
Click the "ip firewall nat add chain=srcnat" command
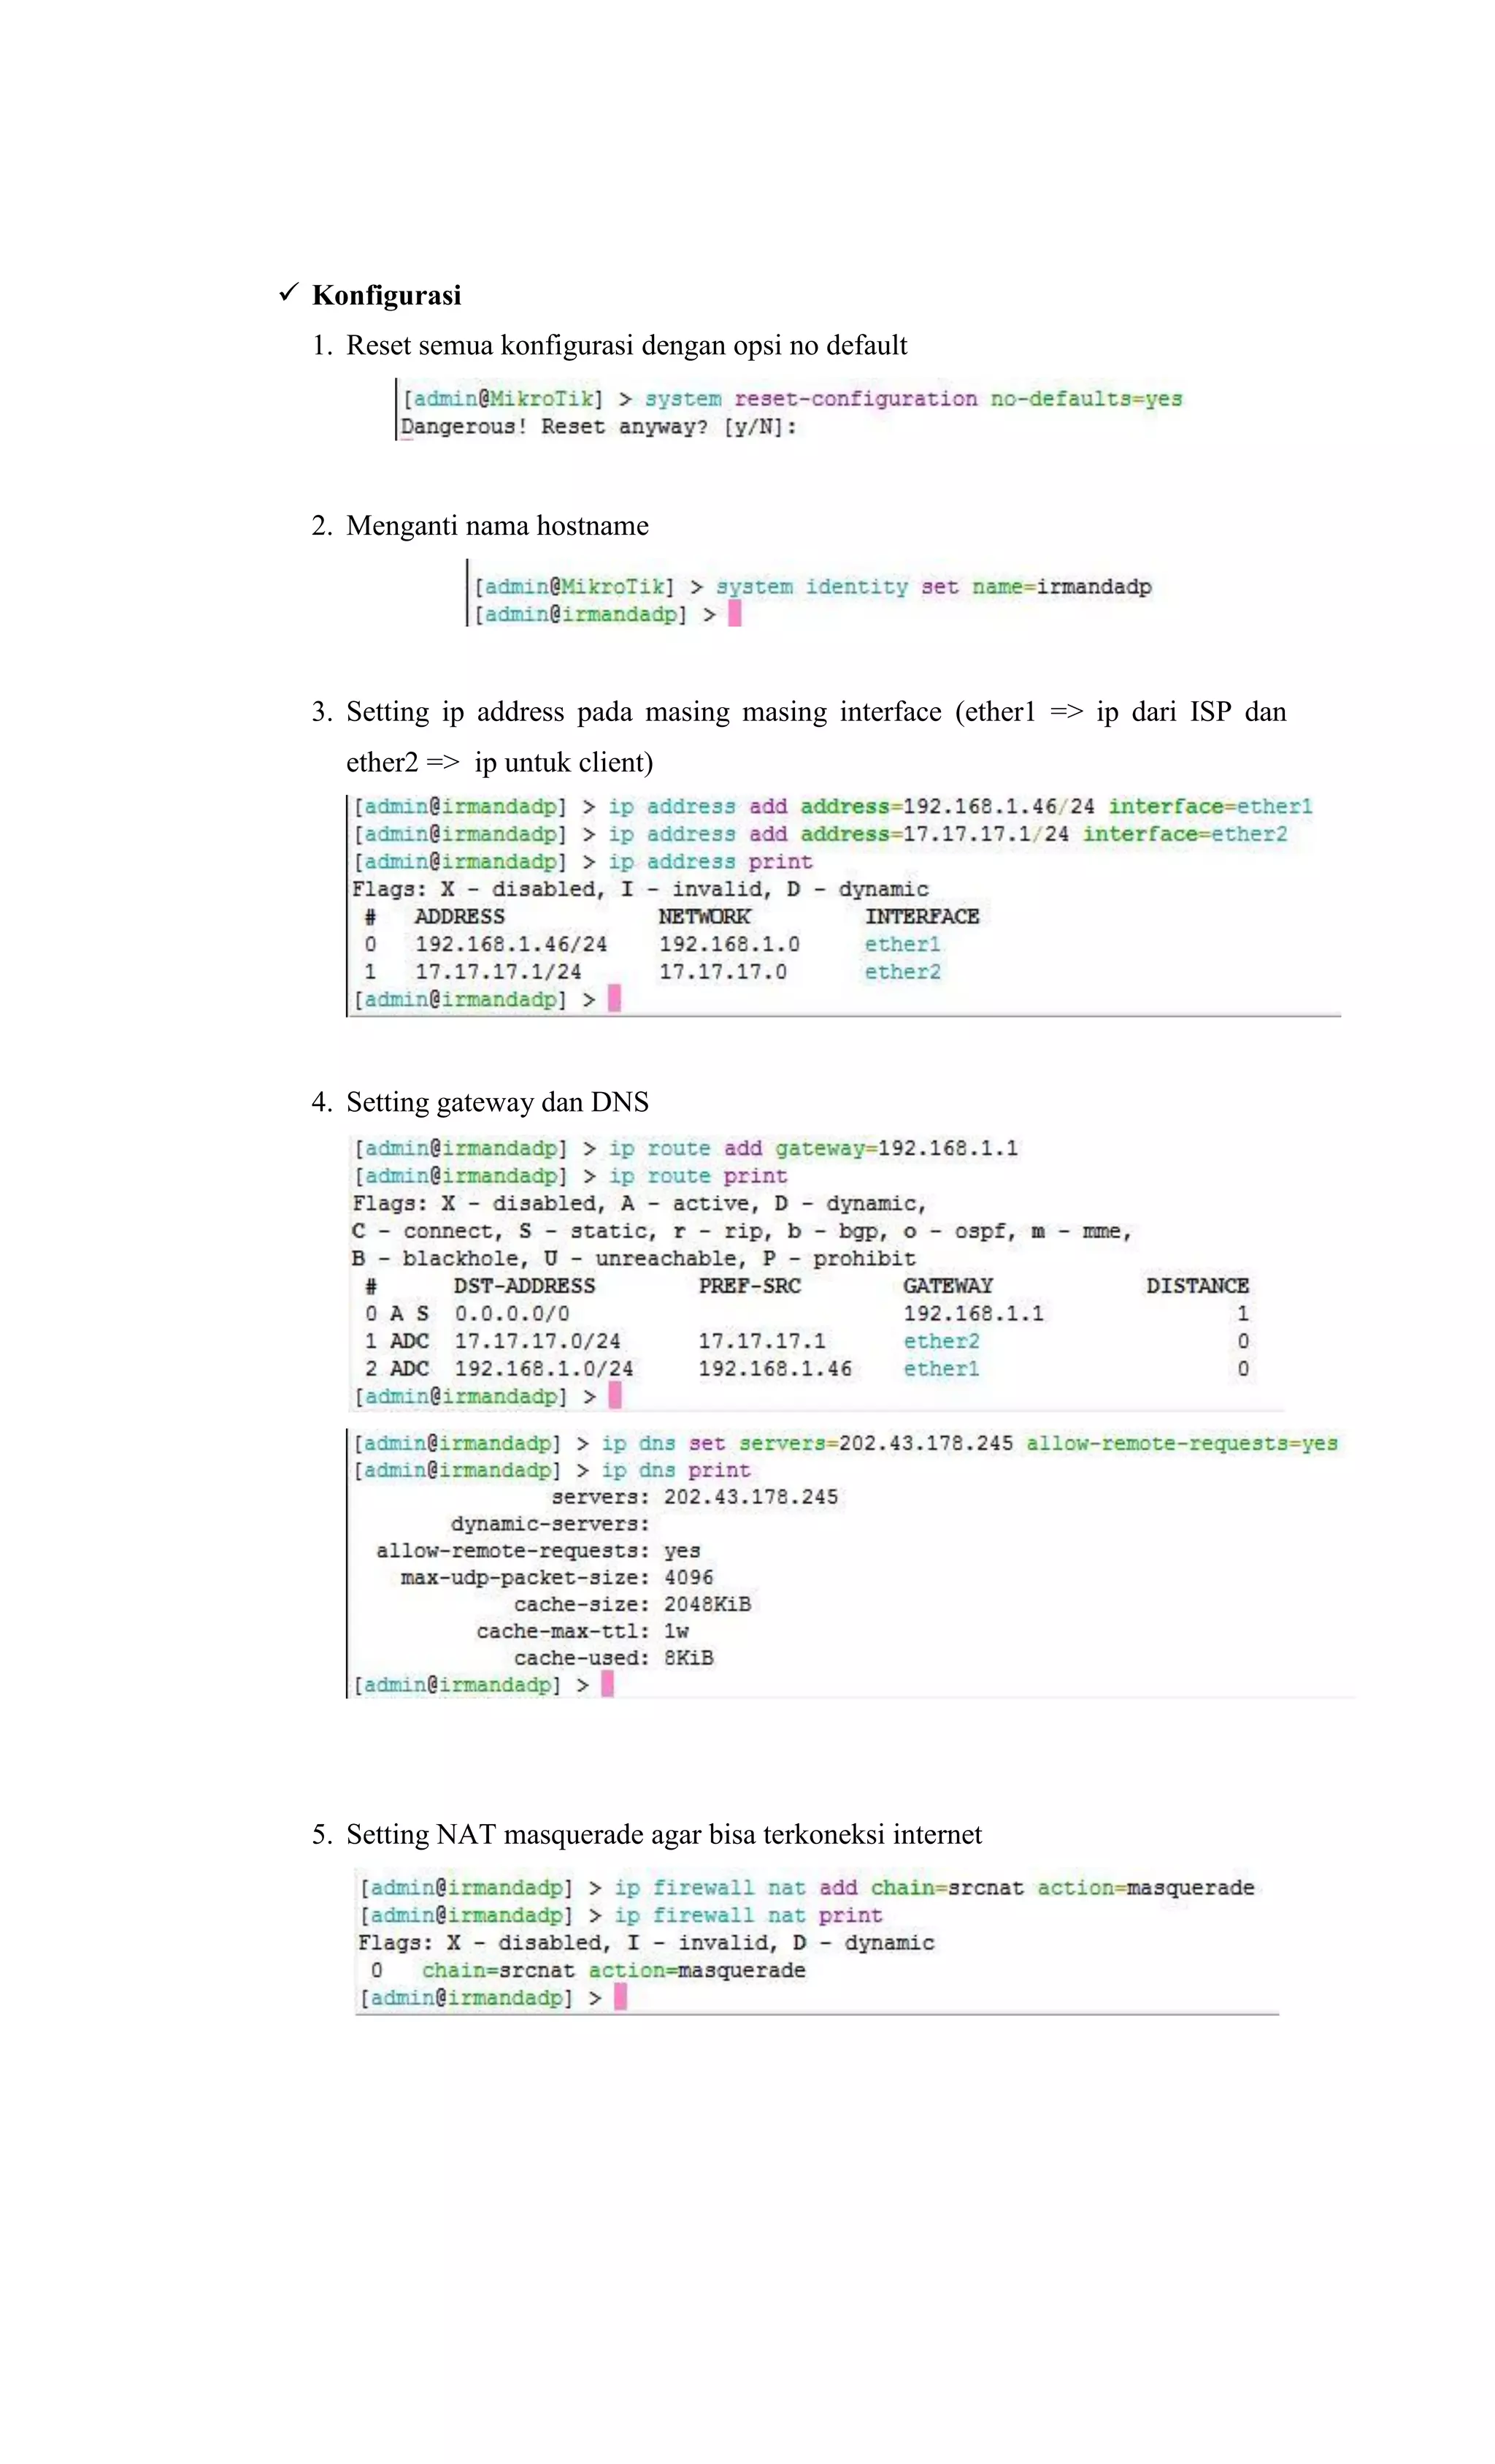point(807,1888)
